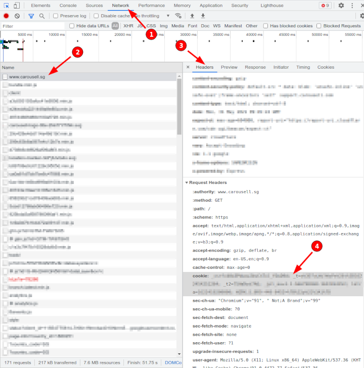Open the Application tab
This screenshot has height=368, width=364.
211,6
